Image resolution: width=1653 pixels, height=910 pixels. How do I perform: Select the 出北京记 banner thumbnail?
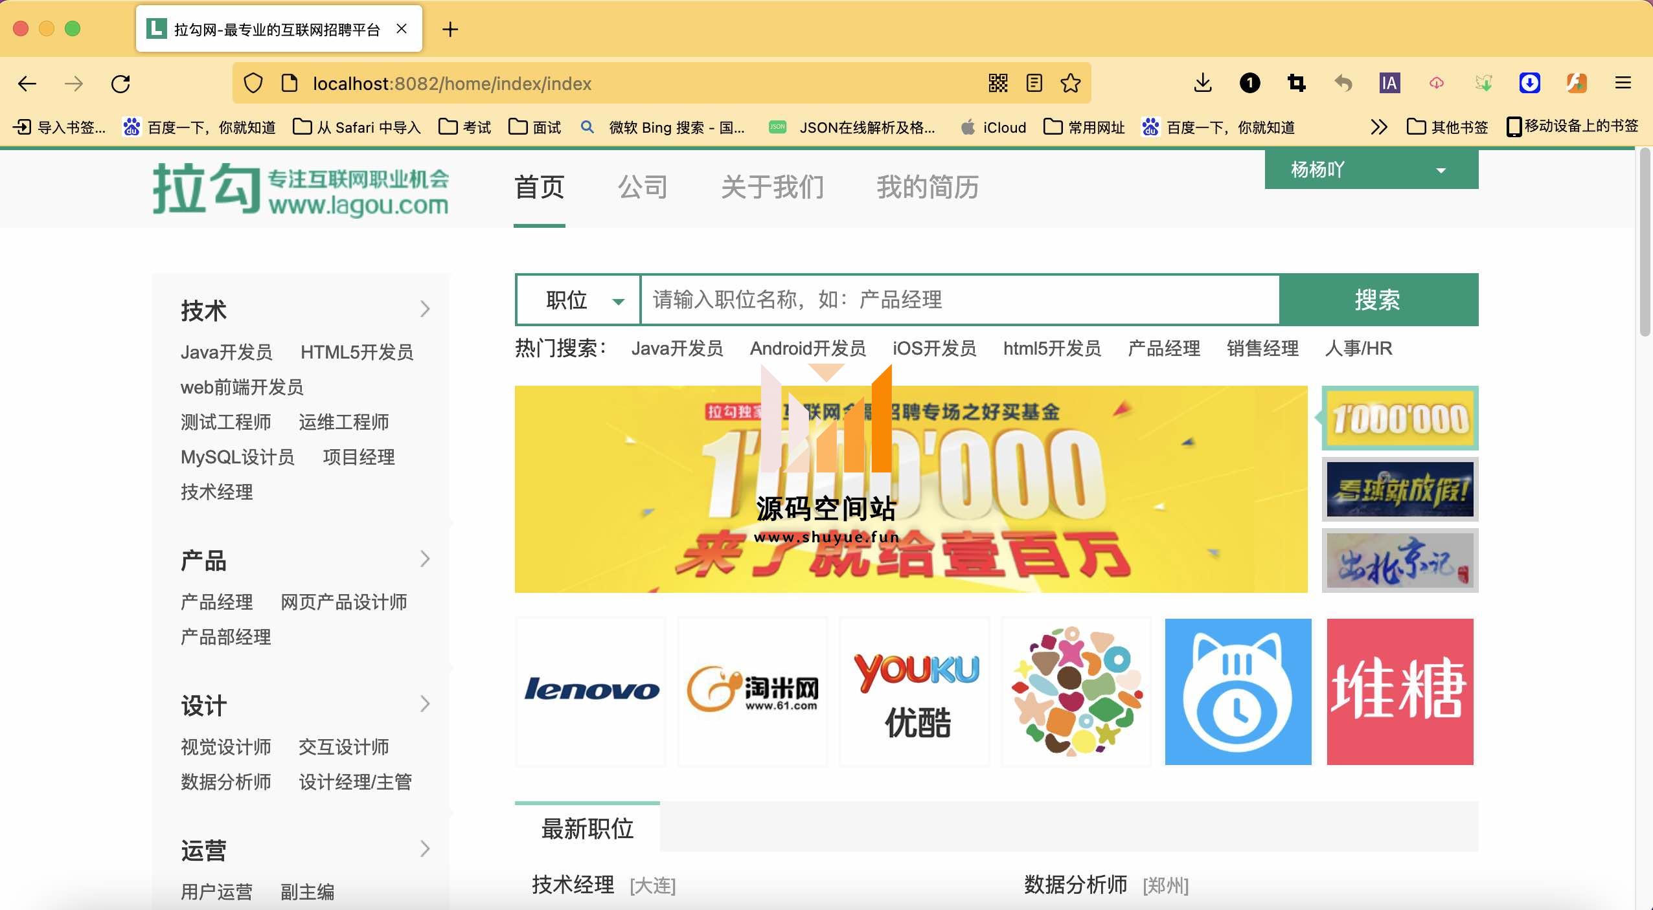tap(1400, 560)
